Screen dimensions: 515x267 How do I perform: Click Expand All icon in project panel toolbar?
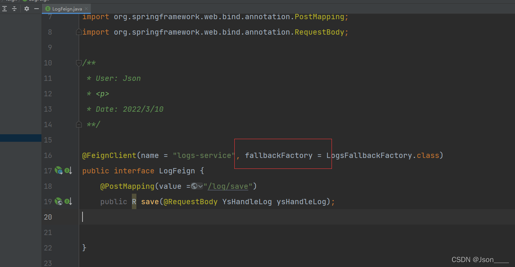[x=5, y=9]
